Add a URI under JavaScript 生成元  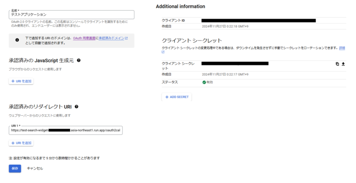click(21, 81)
